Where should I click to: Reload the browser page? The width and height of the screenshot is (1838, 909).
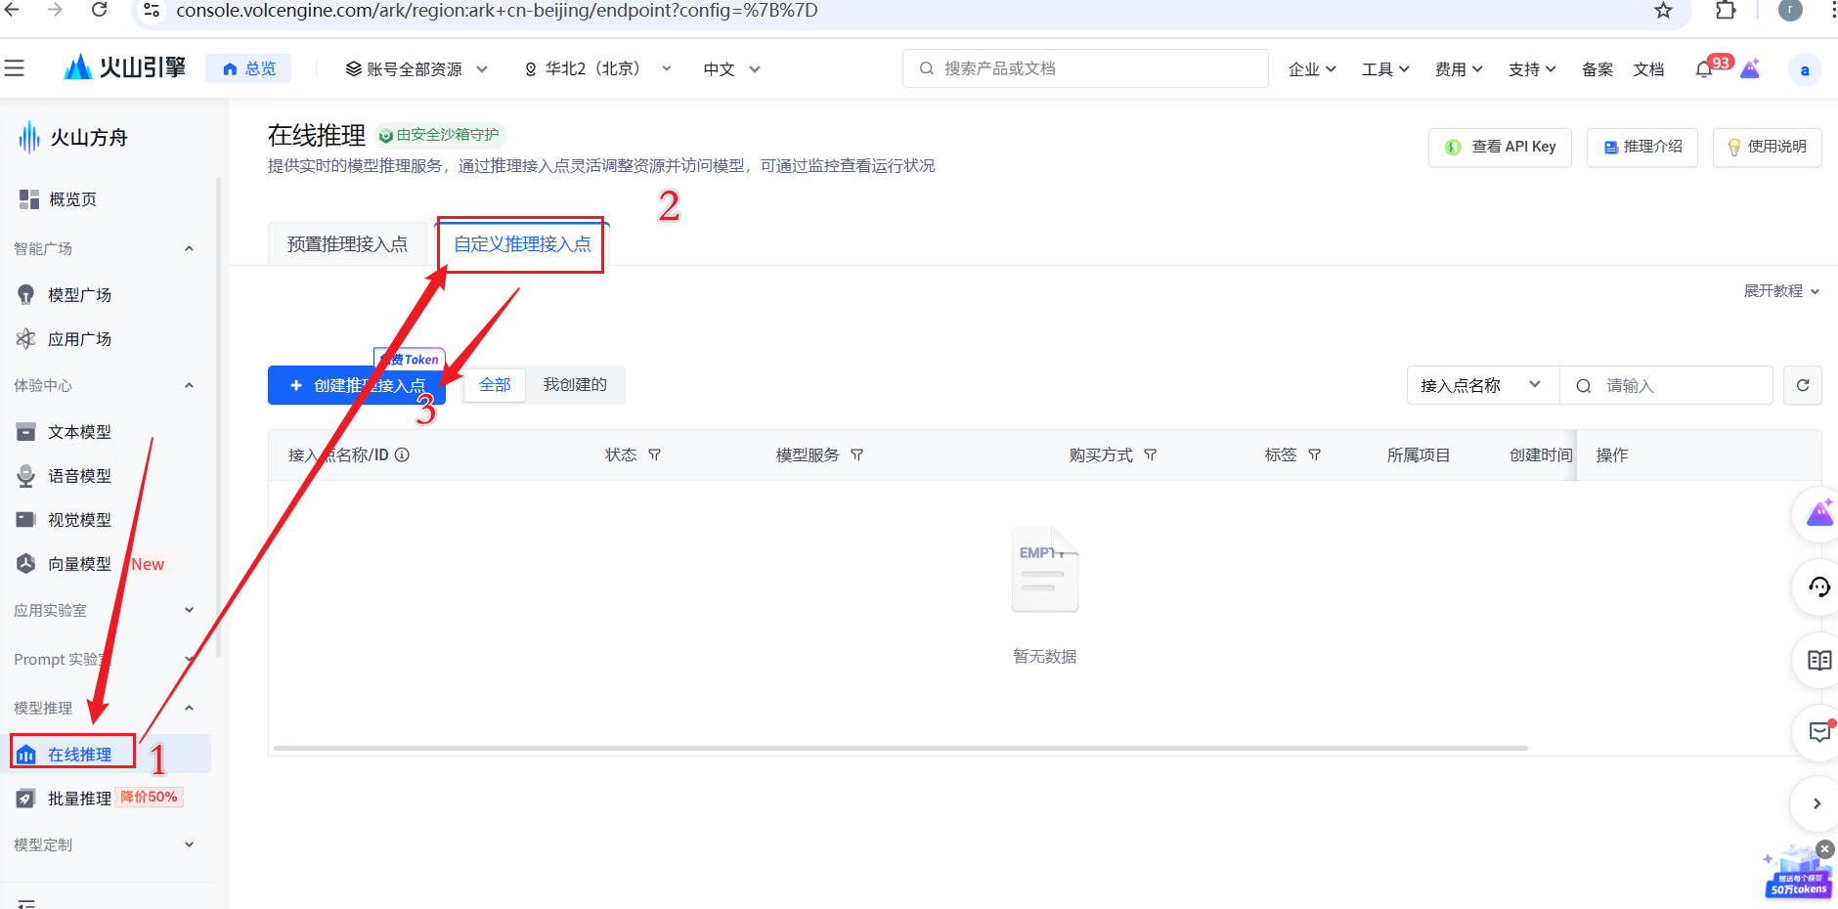click(x=99, y=10)
